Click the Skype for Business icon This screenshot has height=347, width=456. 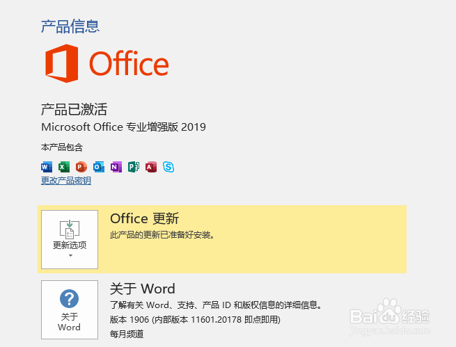pyautogui.click(x=168, y=167)
